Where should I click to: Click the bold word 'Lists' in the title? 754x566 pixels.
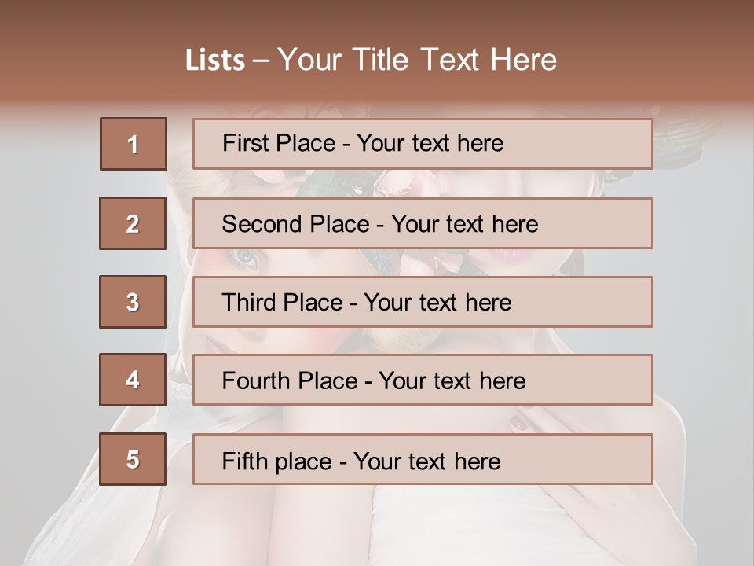point(215,61)
